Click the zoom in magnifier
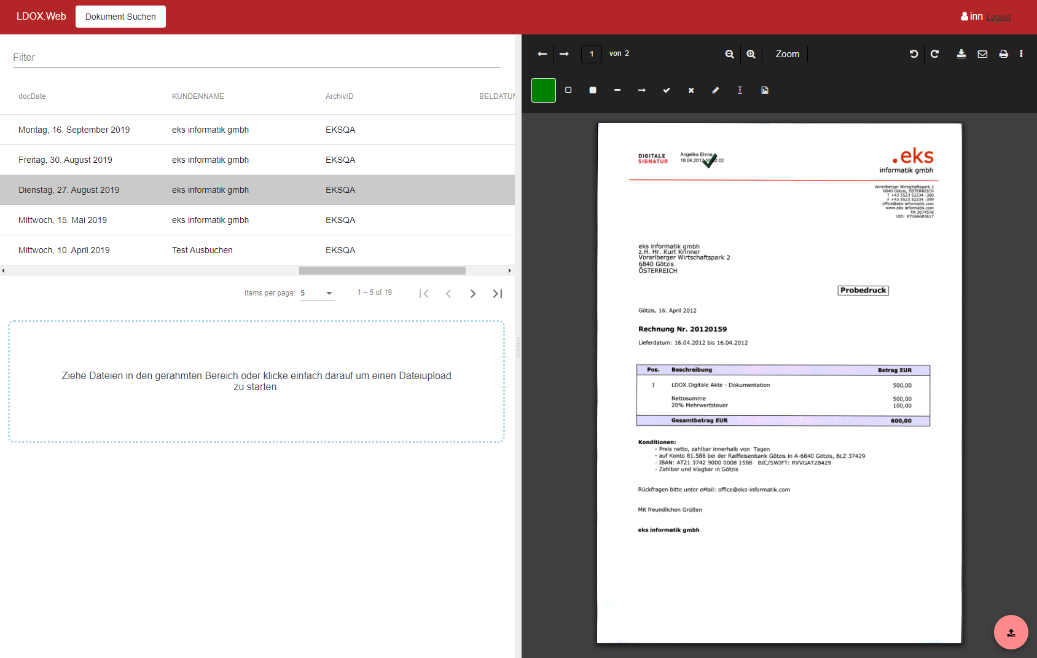The image size is (1037, 658). pyautogui.click(x=751, y=54)
